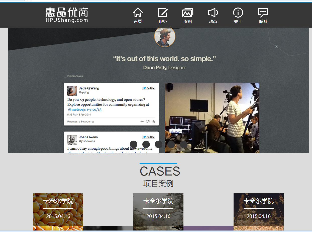Select the second carousel dot

pos(146,144)
